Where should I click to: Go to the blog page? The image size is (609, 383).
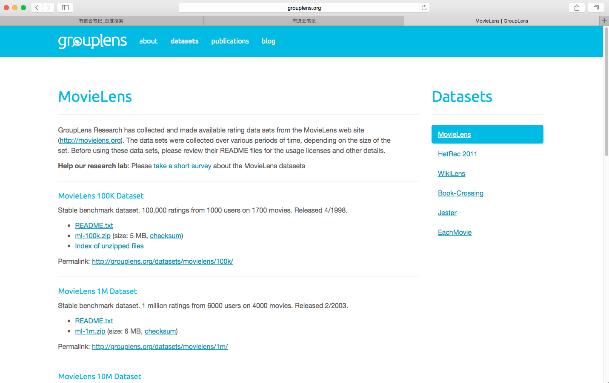(268, 41)
